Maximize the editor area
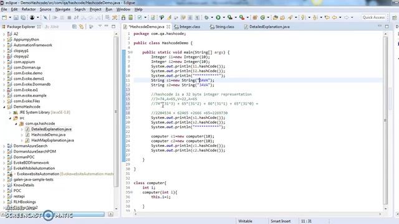 pos(387,26)
